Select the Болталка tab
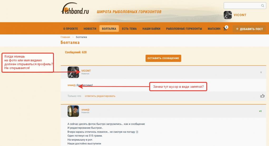This screenshot has height=146, width=269. point(109,29)
